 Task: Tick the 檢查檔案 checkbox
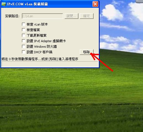pos(23,30)
